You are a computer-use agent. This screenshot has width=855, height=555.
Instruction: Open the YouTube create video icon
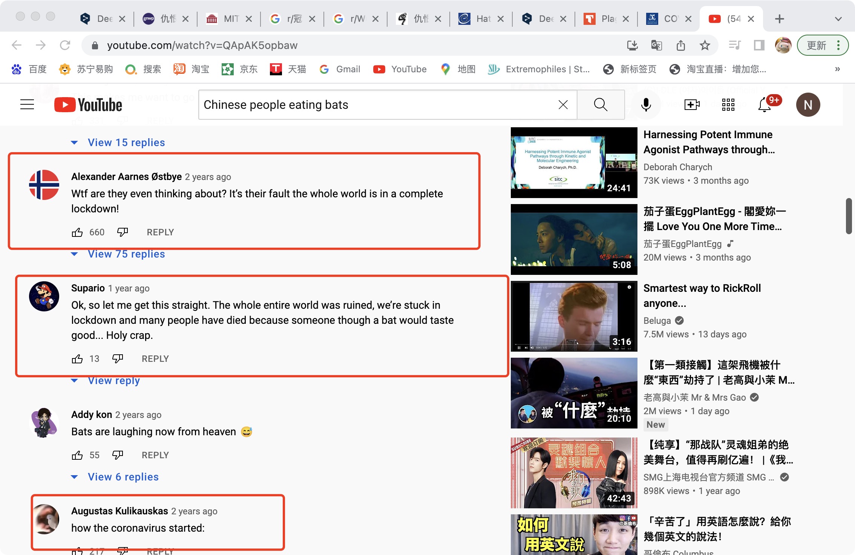(692, 105)
